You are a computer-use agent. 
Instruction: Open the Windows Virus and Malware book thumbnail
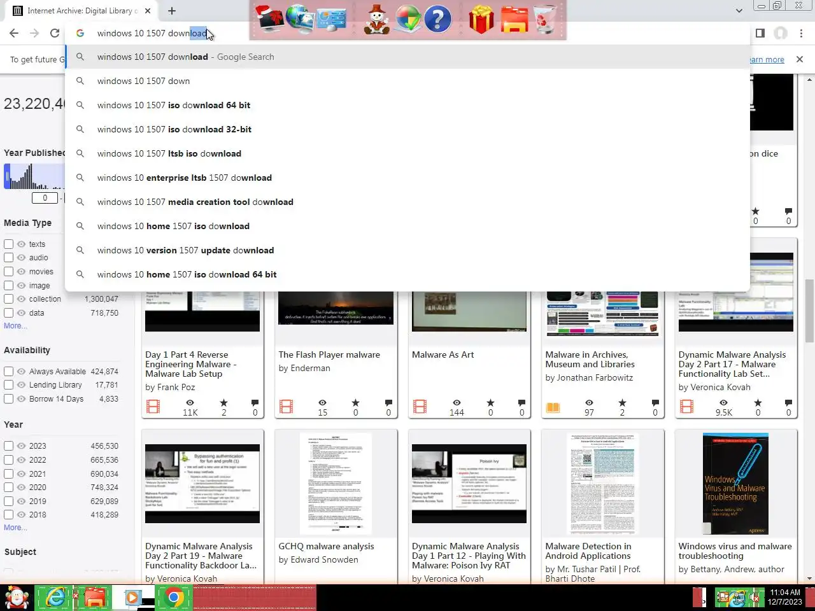(735, 484)
